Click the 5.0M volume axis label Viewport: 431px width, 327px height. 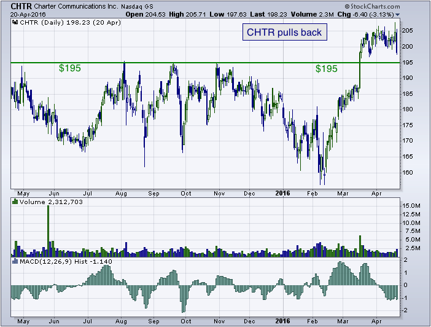(413, 240)
